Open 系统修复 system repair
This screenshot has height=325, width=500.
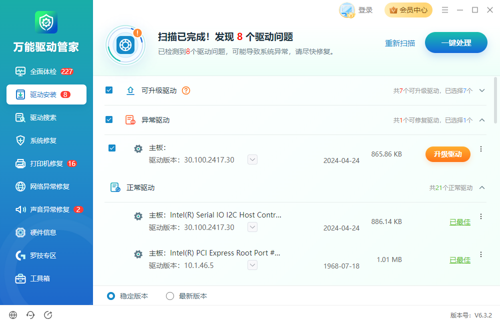(x=46, y=140)
